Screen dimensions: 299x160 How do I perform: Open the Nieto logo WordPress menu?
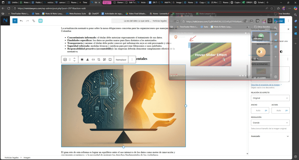pyautogui.click(x=5, y=21)
